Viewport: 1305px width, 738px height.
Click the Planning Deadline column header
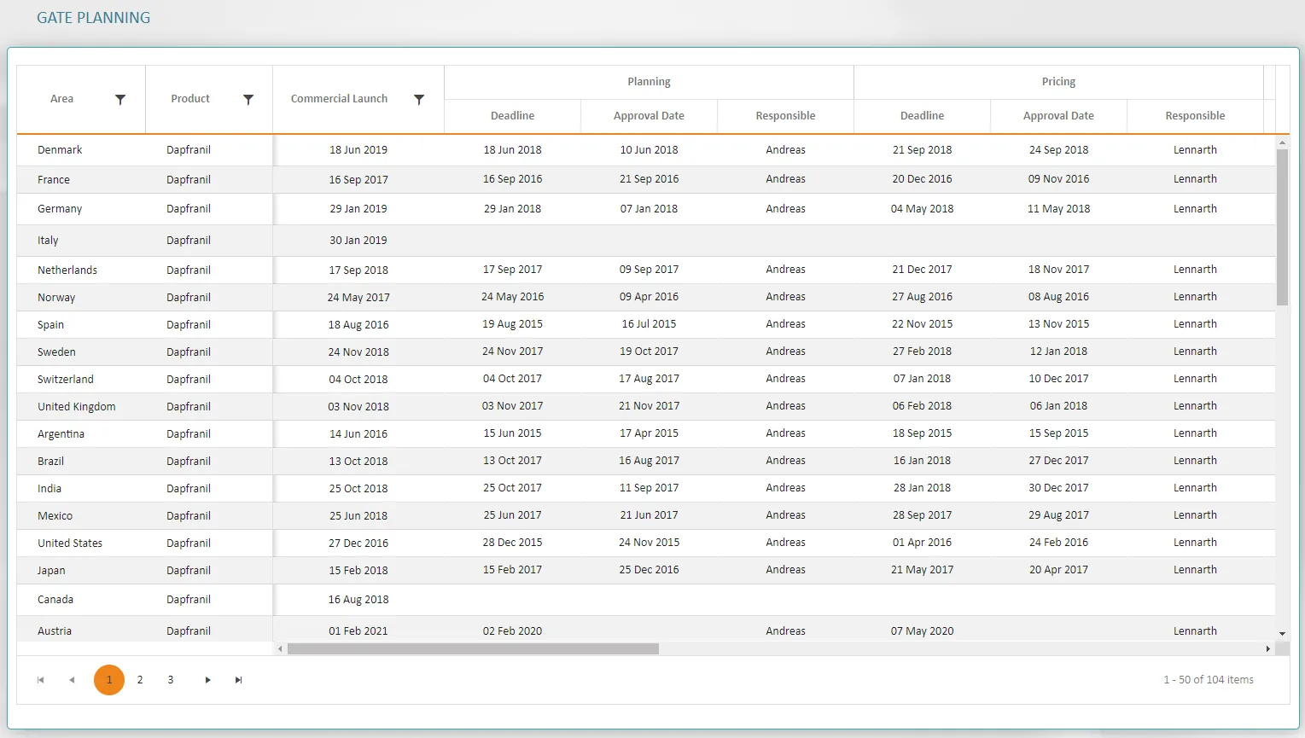pos(512,116)
